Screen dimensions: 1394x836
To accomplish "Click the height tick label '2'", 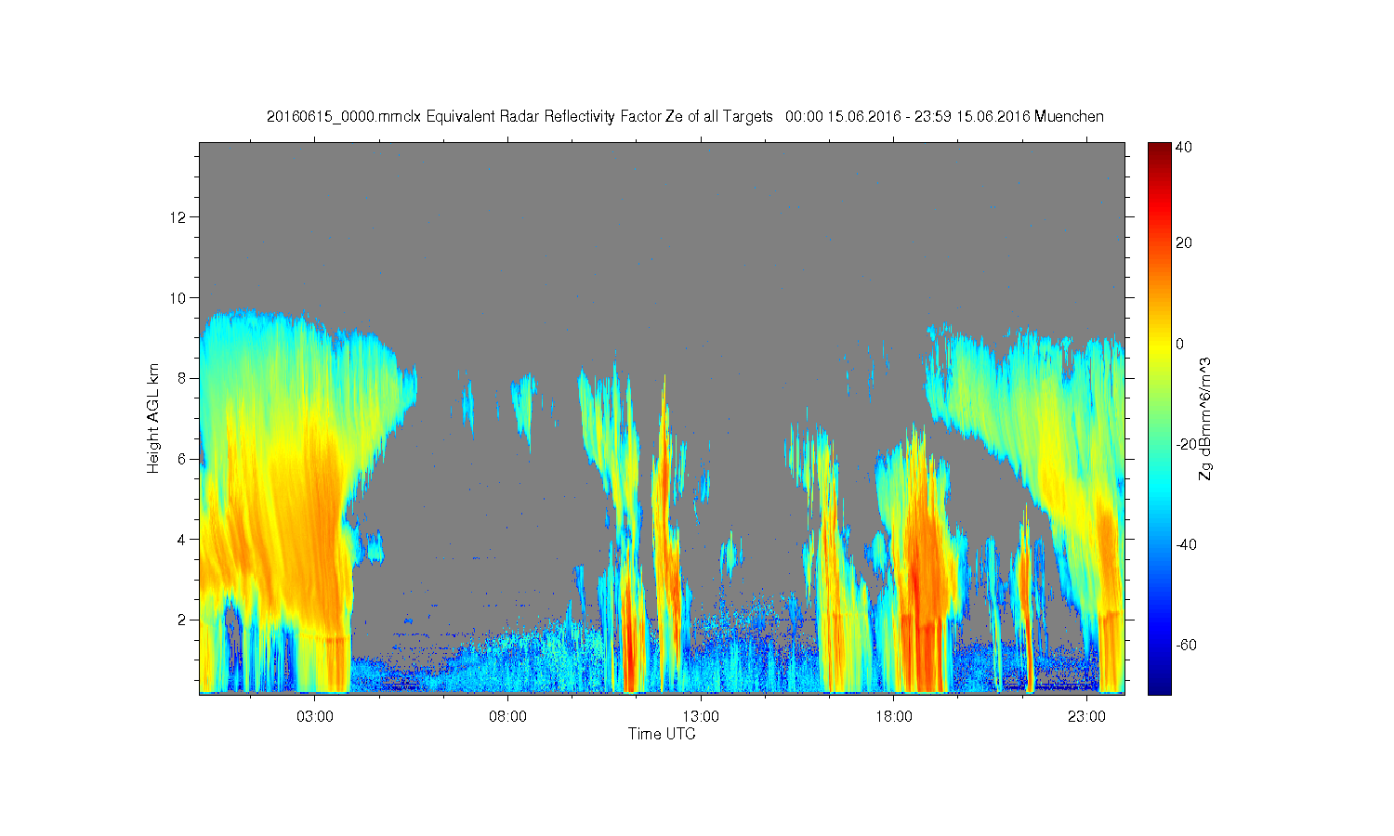I will click(x=182, y=620).
